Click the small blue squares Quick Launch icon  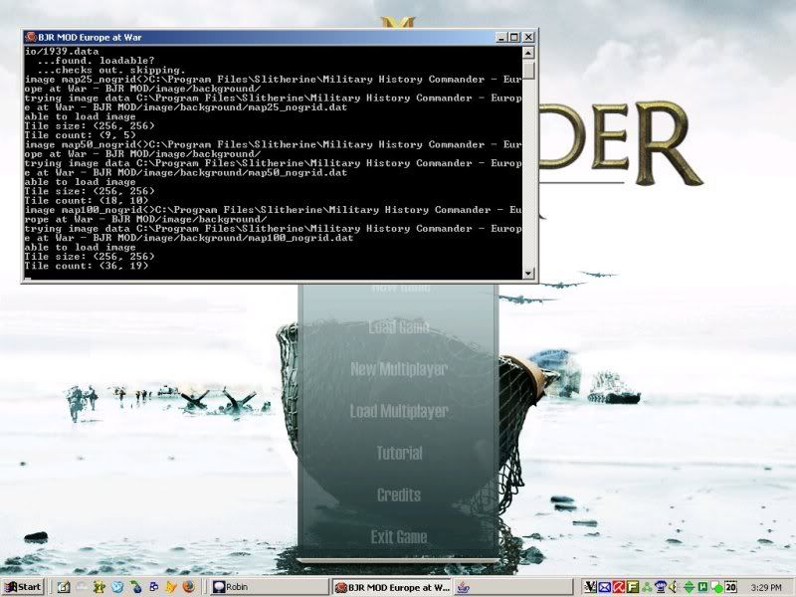154,587
